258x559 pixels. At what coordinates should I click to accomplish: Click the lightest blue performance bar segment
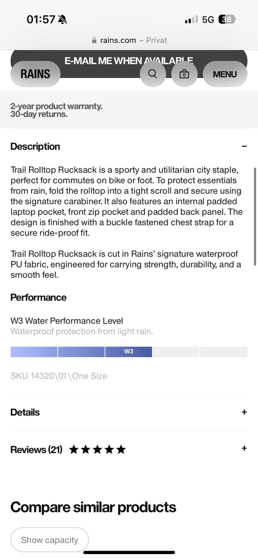point(34,352)
